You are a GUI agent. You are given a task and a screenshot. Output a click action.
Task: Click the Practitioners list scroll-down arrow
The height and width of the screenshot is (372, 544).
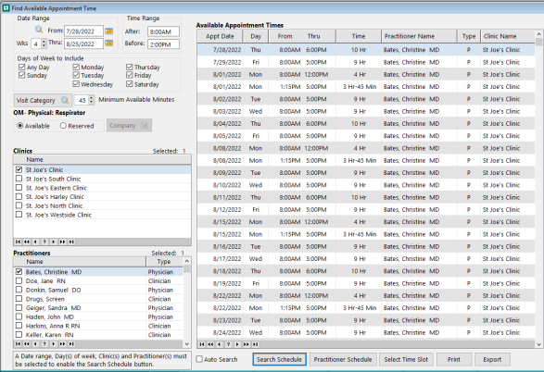pos(187,344)
